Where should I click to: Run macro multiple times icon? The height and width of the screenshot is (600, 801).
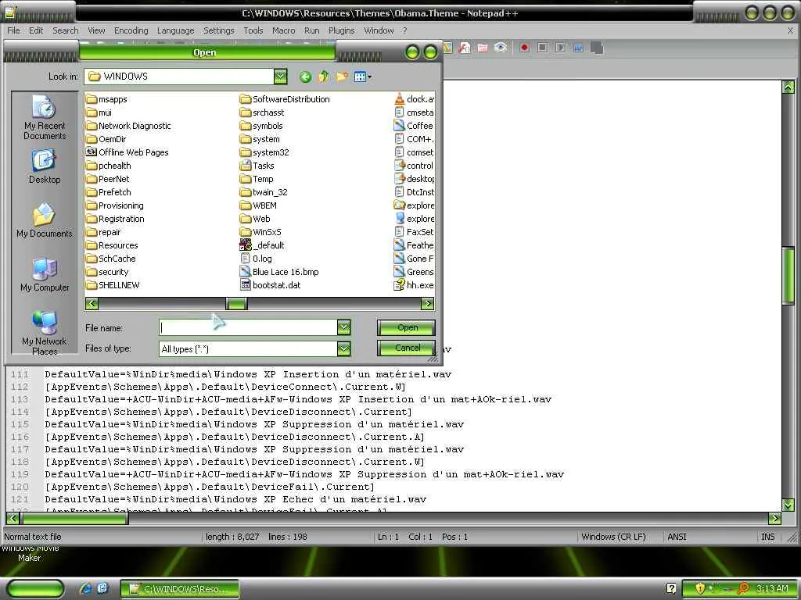578,48
